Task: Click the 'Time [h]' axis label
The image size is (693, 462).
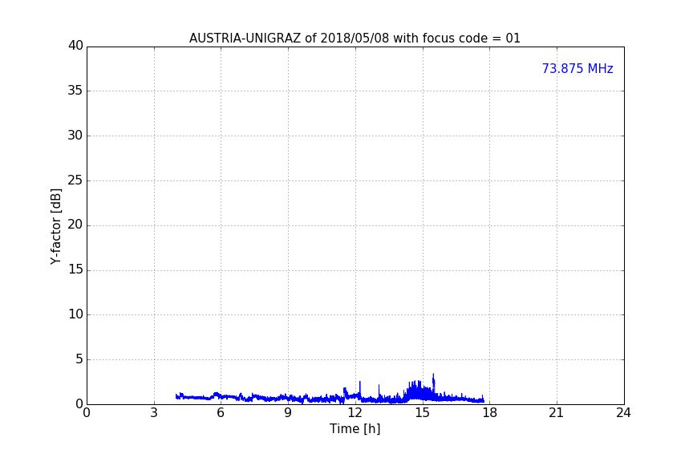Action: coord(355,429)
